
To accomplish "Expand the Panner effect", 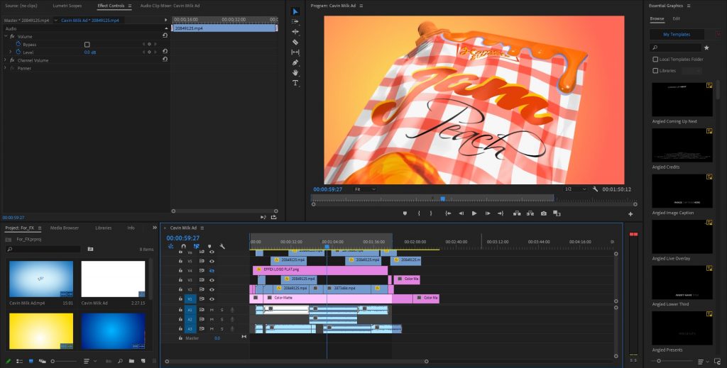I will [6, 68].
